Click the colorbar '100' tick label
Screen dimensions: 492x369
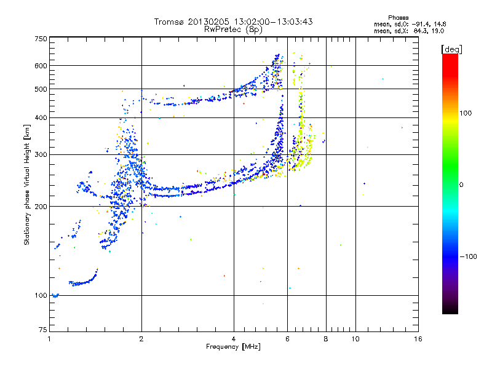click(466, 113)
